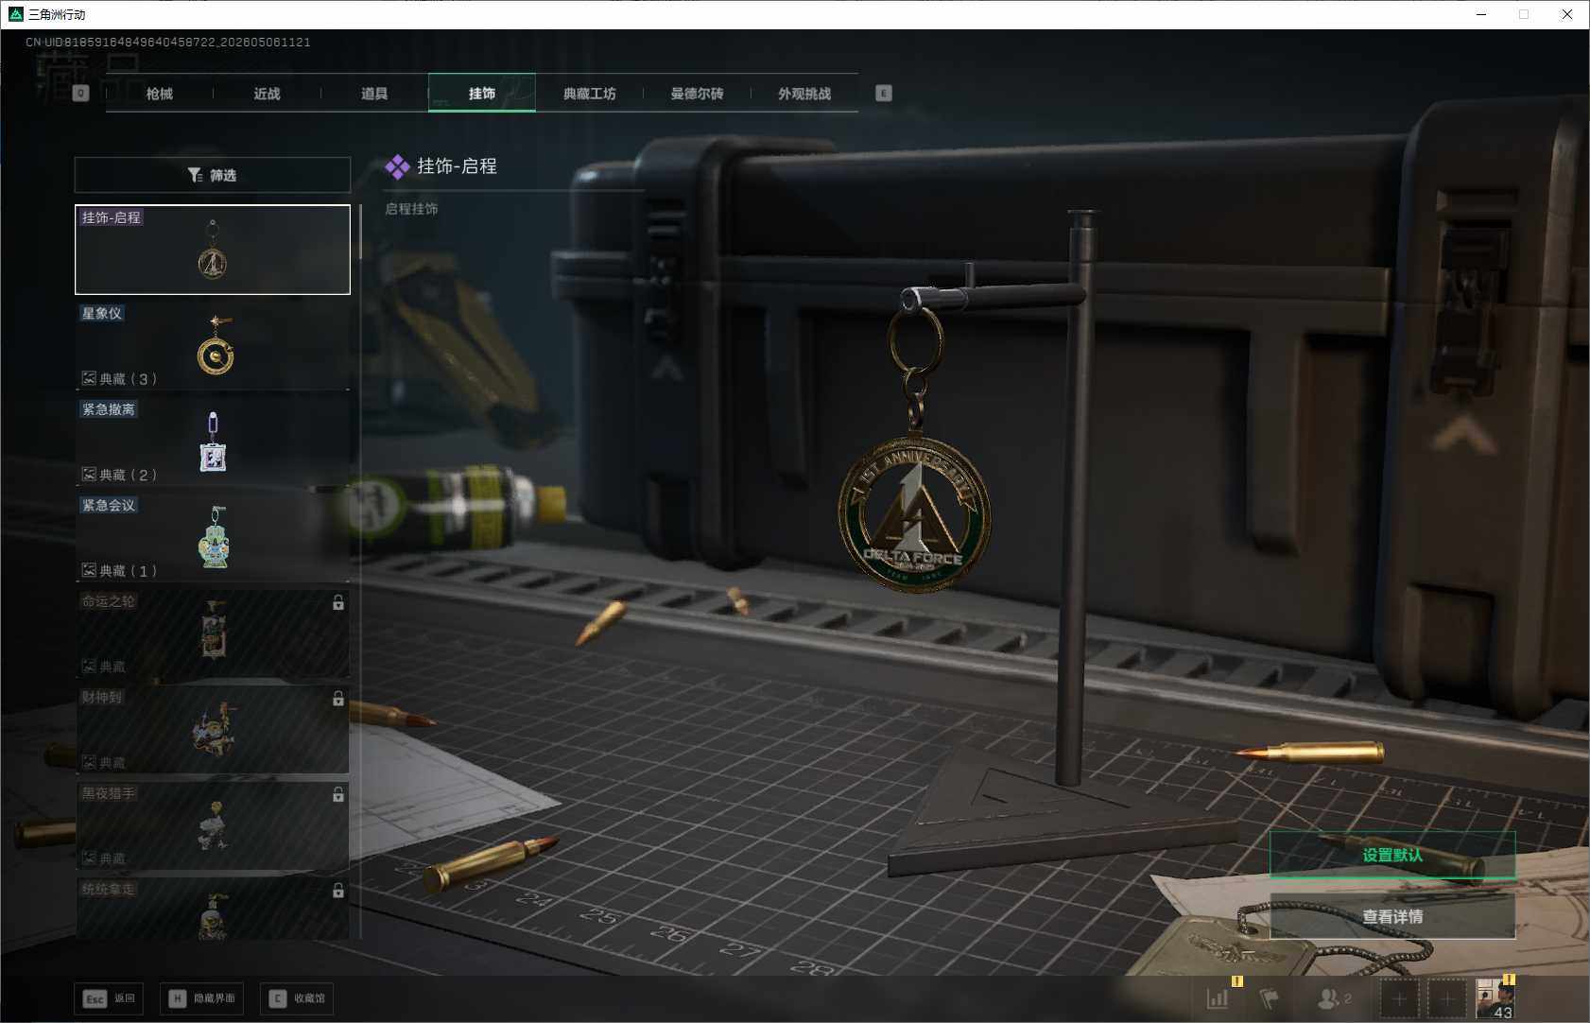1590x1023 pixels.
Task: Select the 星象仪 charm card
Action: click(213, 346)
